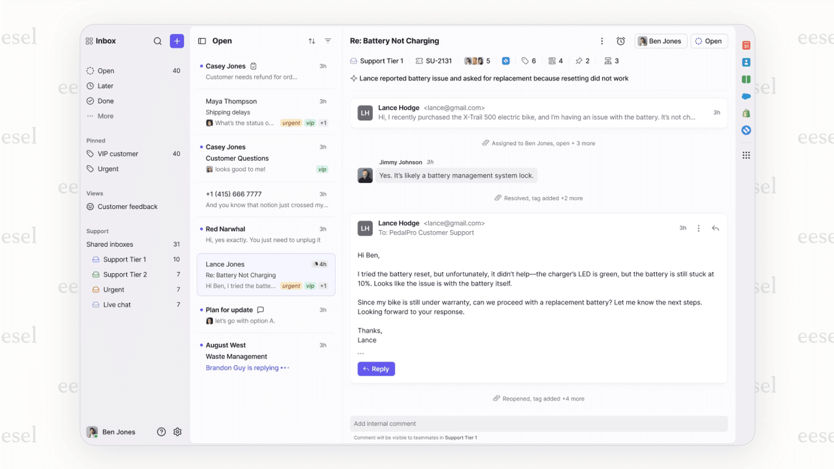Open the Salesforce cloud integration icon
The width and height of the screenshot is (834, 469).
746,96
